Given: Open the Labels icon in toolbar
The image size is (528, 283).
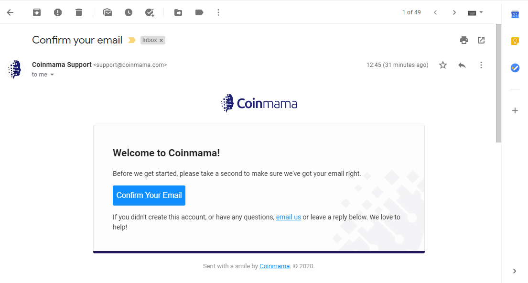Looking at the screenshot, I should 199,12.
